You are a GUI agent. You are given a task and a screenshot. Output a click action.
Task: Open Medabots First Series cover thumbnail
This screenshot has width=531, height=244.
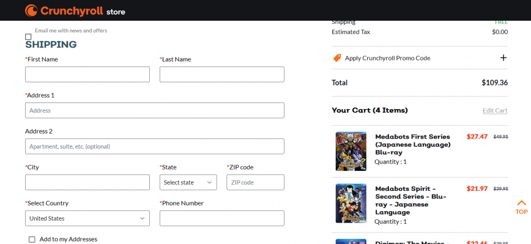click(351, 151)
